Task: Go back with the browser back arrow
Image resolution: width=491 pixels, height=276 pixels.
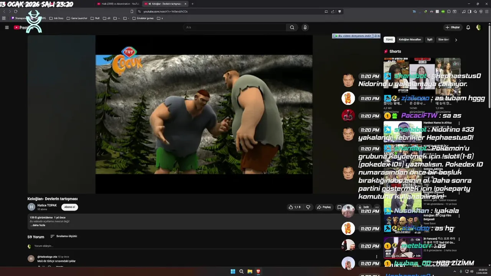Action: pos(5,11)
